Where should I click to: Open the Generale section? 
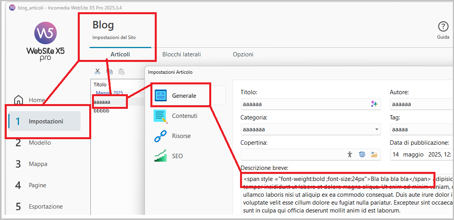184,95
